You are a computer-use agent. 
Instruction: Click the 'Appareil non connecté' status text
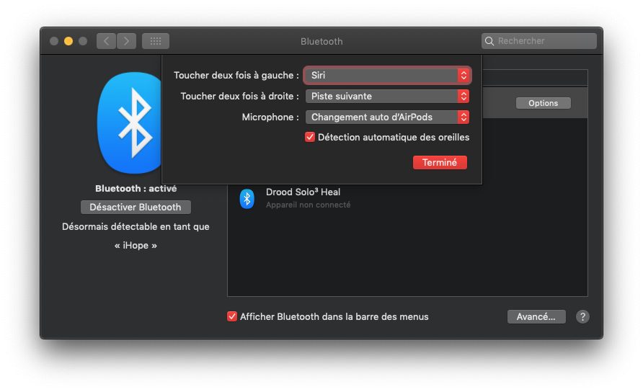click(x=308, y=205)
